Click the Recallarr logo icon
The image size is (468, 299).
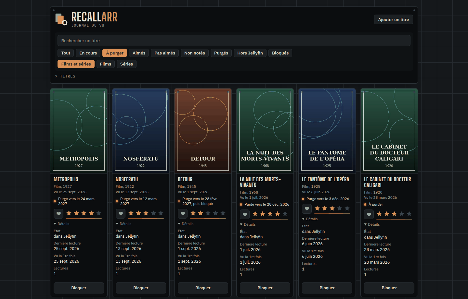tap(61, 19)
